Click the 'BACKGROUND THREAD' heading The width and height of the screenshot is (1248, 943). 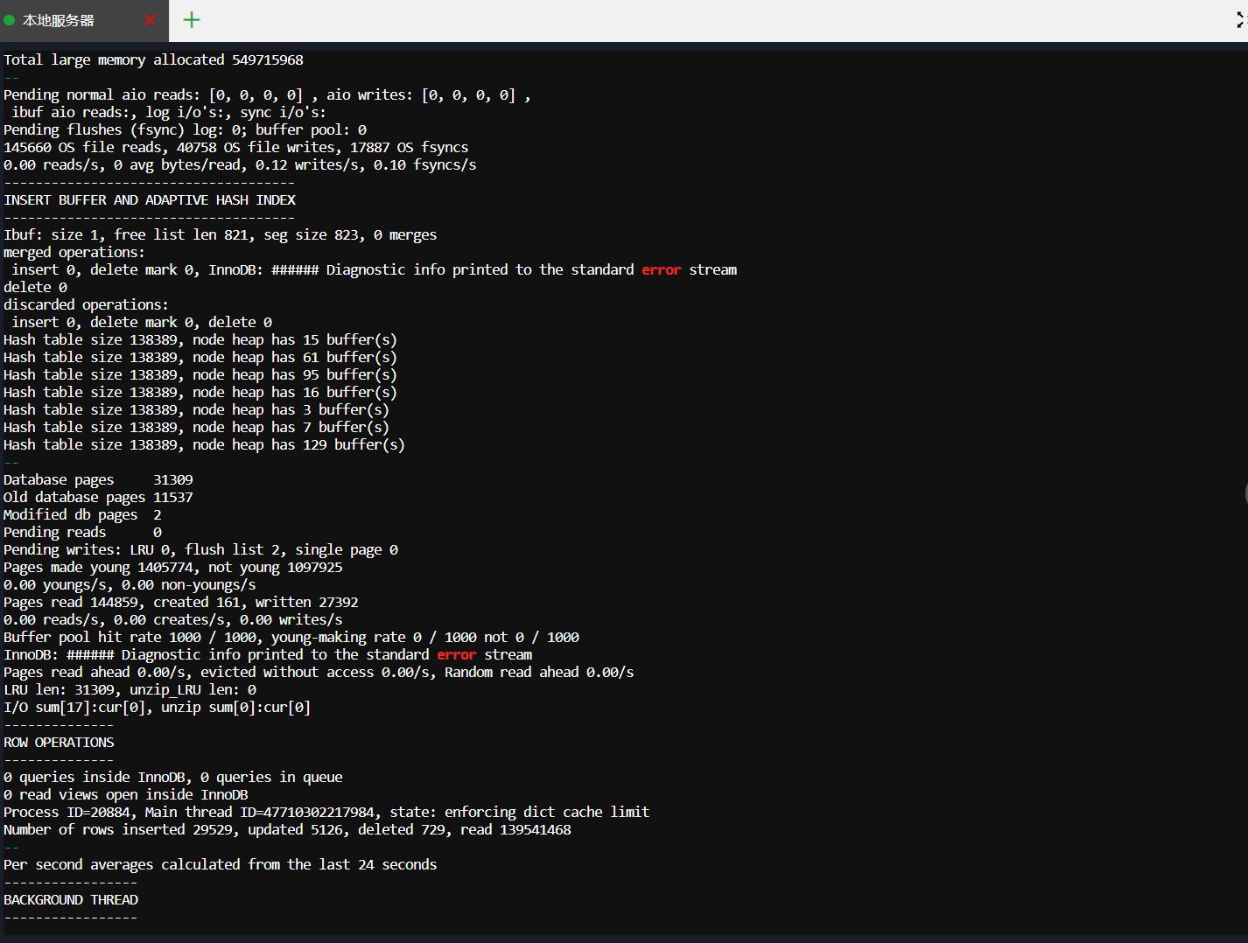(71, 899)
